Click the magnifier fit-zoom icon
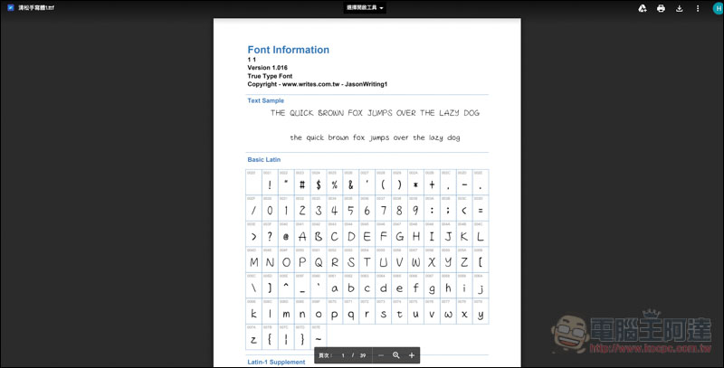724x368 pixels. pyautogui.click(x=396, y=355)
